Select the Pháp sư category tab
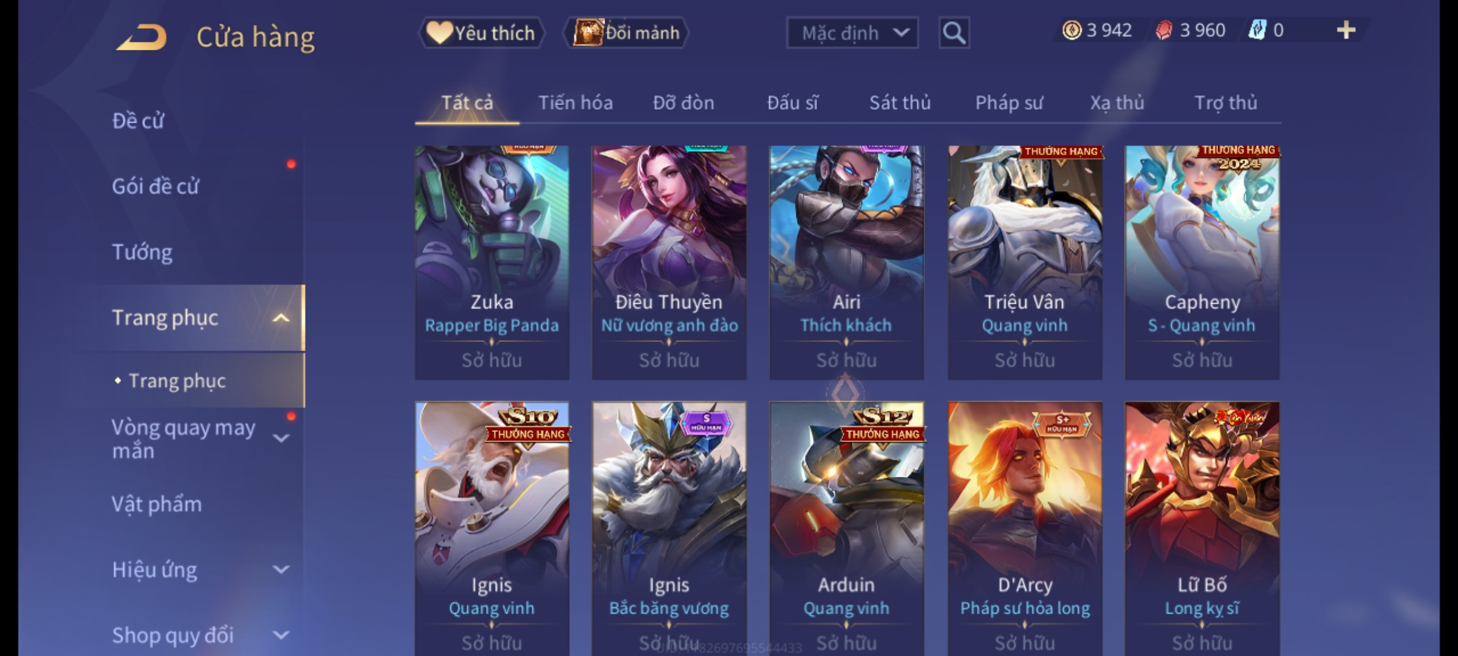 pyautogui.click(x=1009, y=103)
